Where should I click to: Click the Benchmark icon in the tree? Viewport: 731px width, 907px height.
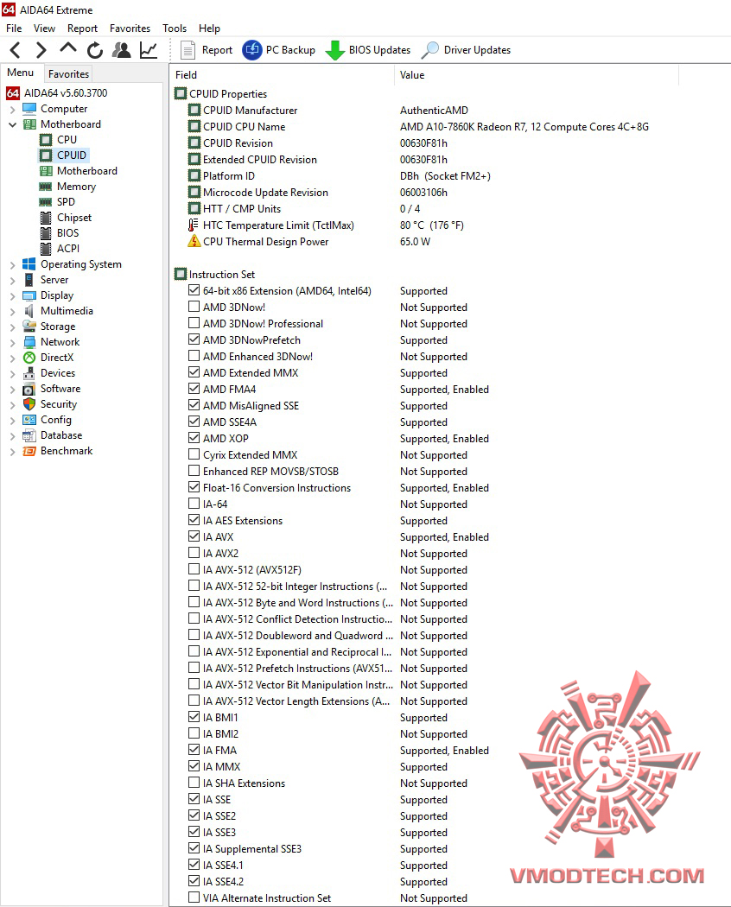(29, 451)
